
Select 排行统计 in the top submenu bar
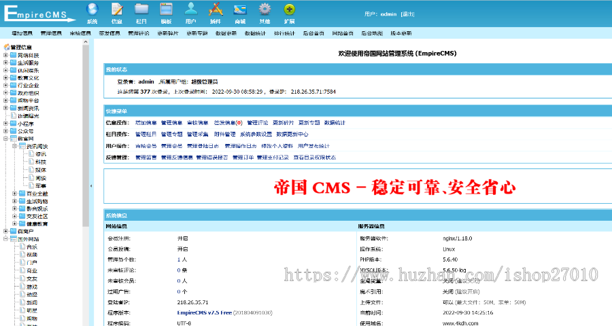[284, 33]
